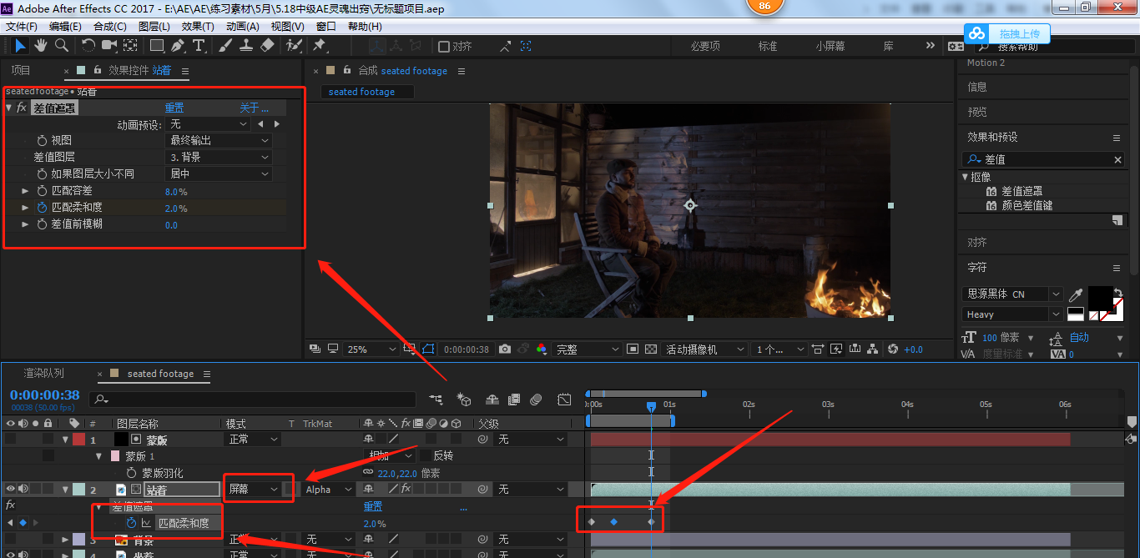1140x558 pixels.
Task: Click the 关于... link for 差值遮罩
Action: pyautogui.click(x=254, y=108)
